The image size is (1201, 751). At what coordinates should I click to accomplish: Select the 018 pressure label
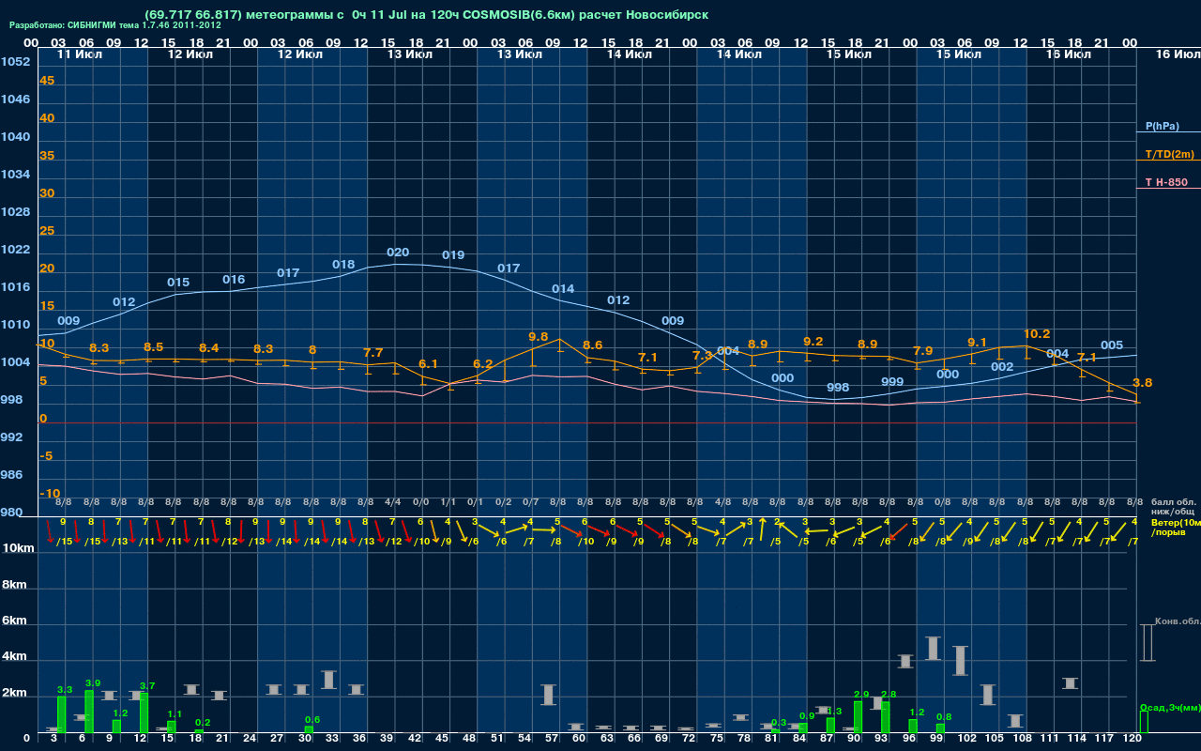(343, 265)
